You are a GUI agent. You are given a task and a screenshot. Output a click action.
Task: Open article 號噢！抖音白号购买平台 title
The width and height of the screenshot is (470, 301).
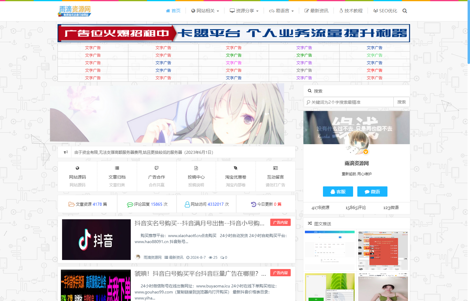pyautogui.click(x=200, y=274)
